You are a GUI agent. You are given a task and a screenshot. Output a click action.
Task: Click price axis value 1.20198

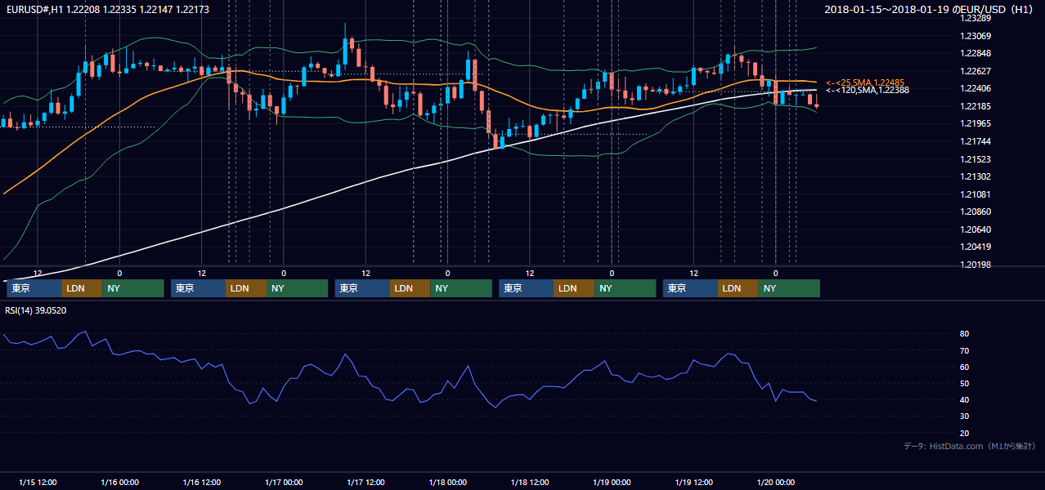point(975,265)
